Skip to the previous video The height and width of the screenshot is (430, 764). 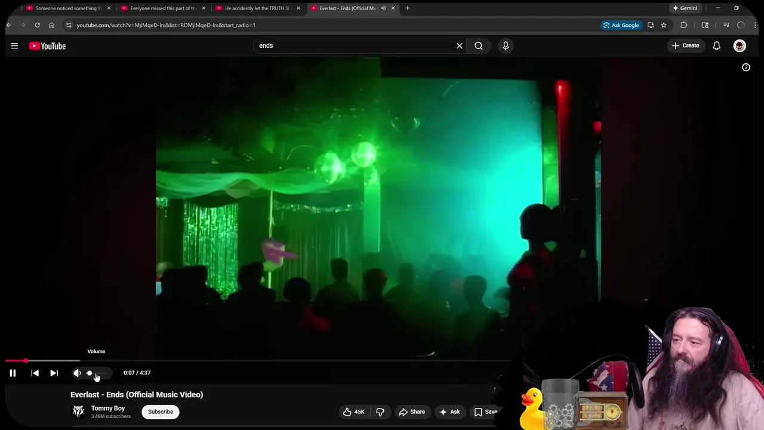tap(35, 373)
